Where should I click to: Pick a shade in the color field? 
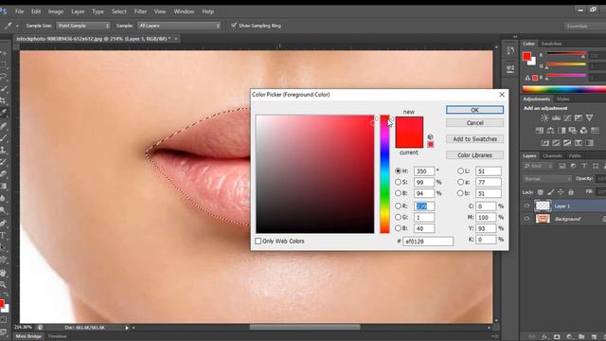(x=315, y=174)
